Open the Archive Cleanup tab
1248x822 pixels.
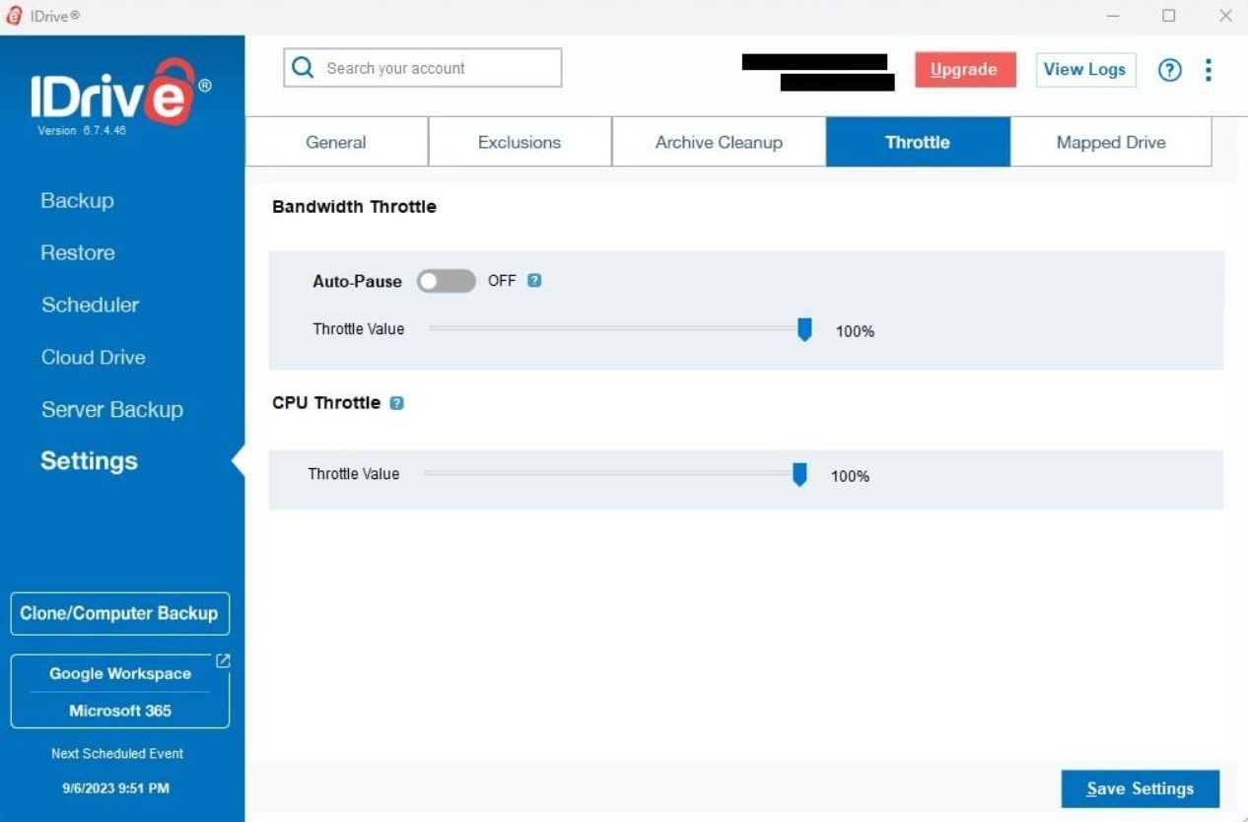[x=719, y=142]
